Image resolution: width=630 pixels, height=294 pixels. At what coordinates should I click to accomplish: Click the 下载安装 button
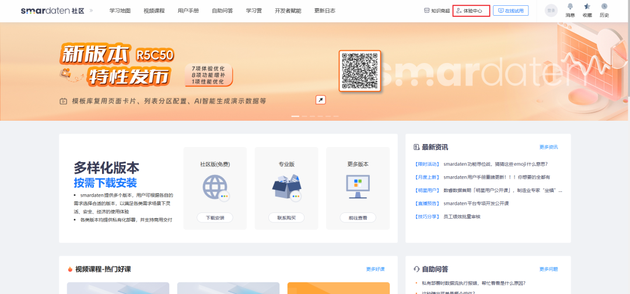(x=215, y=218)
